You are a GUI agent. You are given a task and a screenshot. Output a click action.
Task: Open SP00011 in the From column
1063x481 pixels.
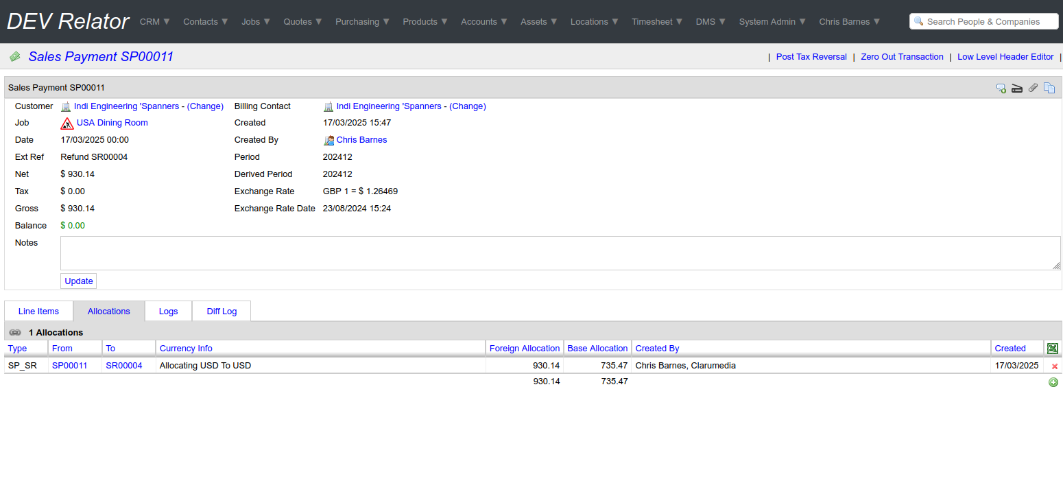70,366
